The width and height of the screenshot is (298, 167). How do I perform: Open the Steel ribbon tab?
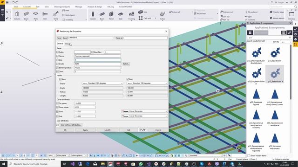point(16,6)
